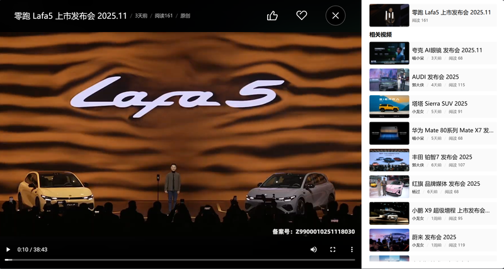The image size is (504, 269).
Task: Click the 相关视频 heading
Action: pyautogui.click(x=381, y=35)
